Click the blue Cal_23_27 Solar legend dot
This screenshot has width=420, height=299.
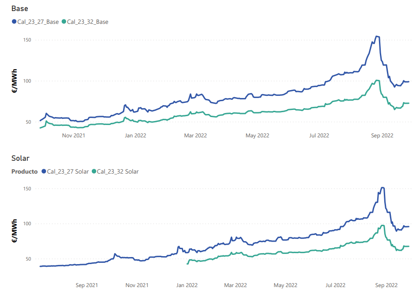[x=44, y=171]
